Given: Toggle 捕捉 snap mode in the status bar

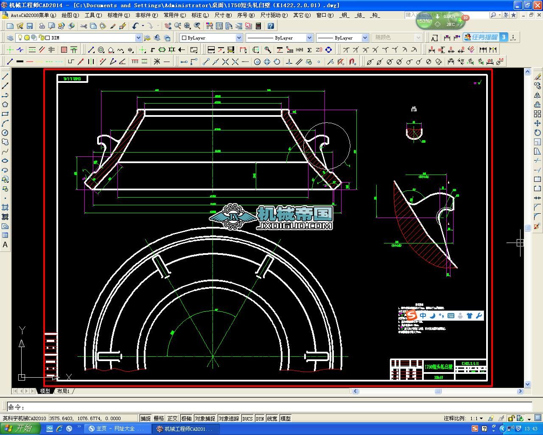Looking at the screenshot, I should (x=146, y=418).
